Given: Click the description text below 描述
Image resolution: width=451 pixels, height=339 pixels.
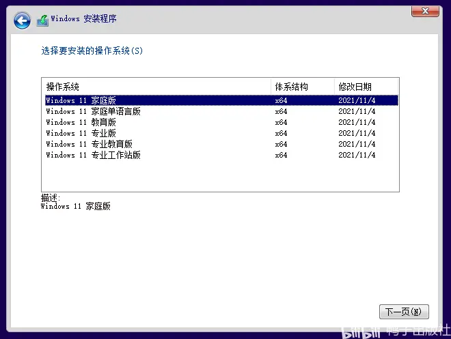Looking at the screenshot, I should click(x=76, y=206).
